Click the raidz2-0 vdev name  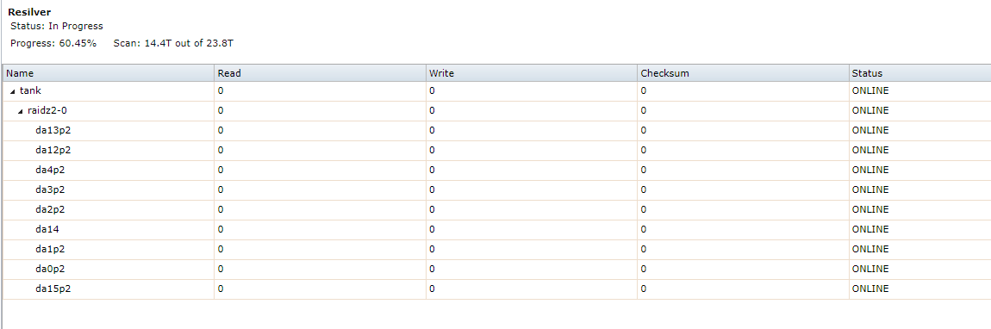(x=47, y=110)
